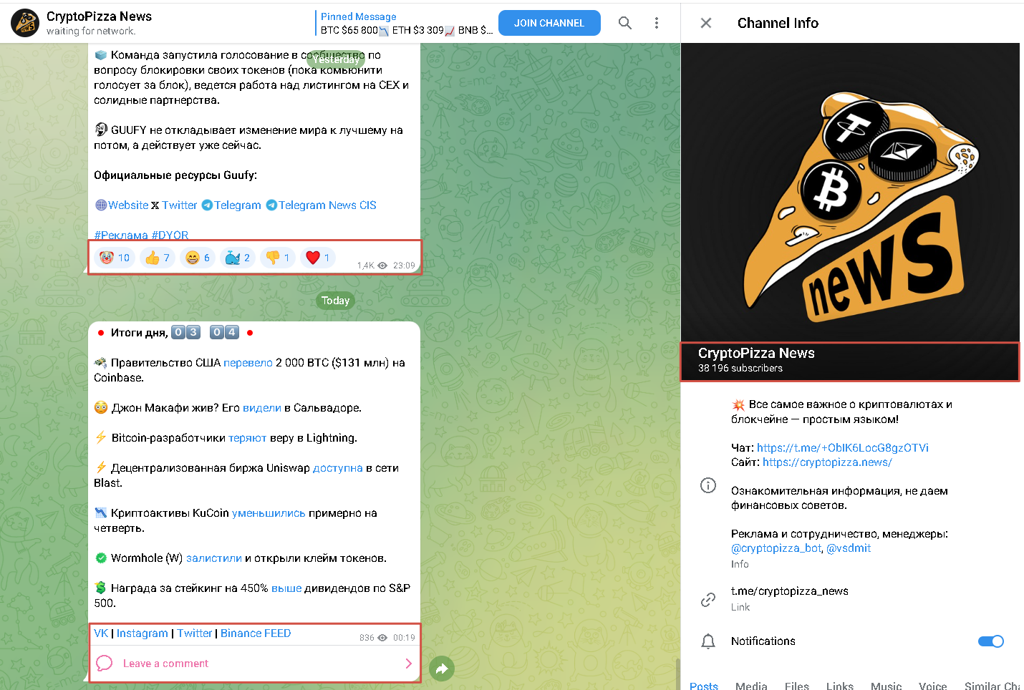
Task: Click the chain link icon beside t.me/cryptopizza_news
Action: tap(708, 599)
